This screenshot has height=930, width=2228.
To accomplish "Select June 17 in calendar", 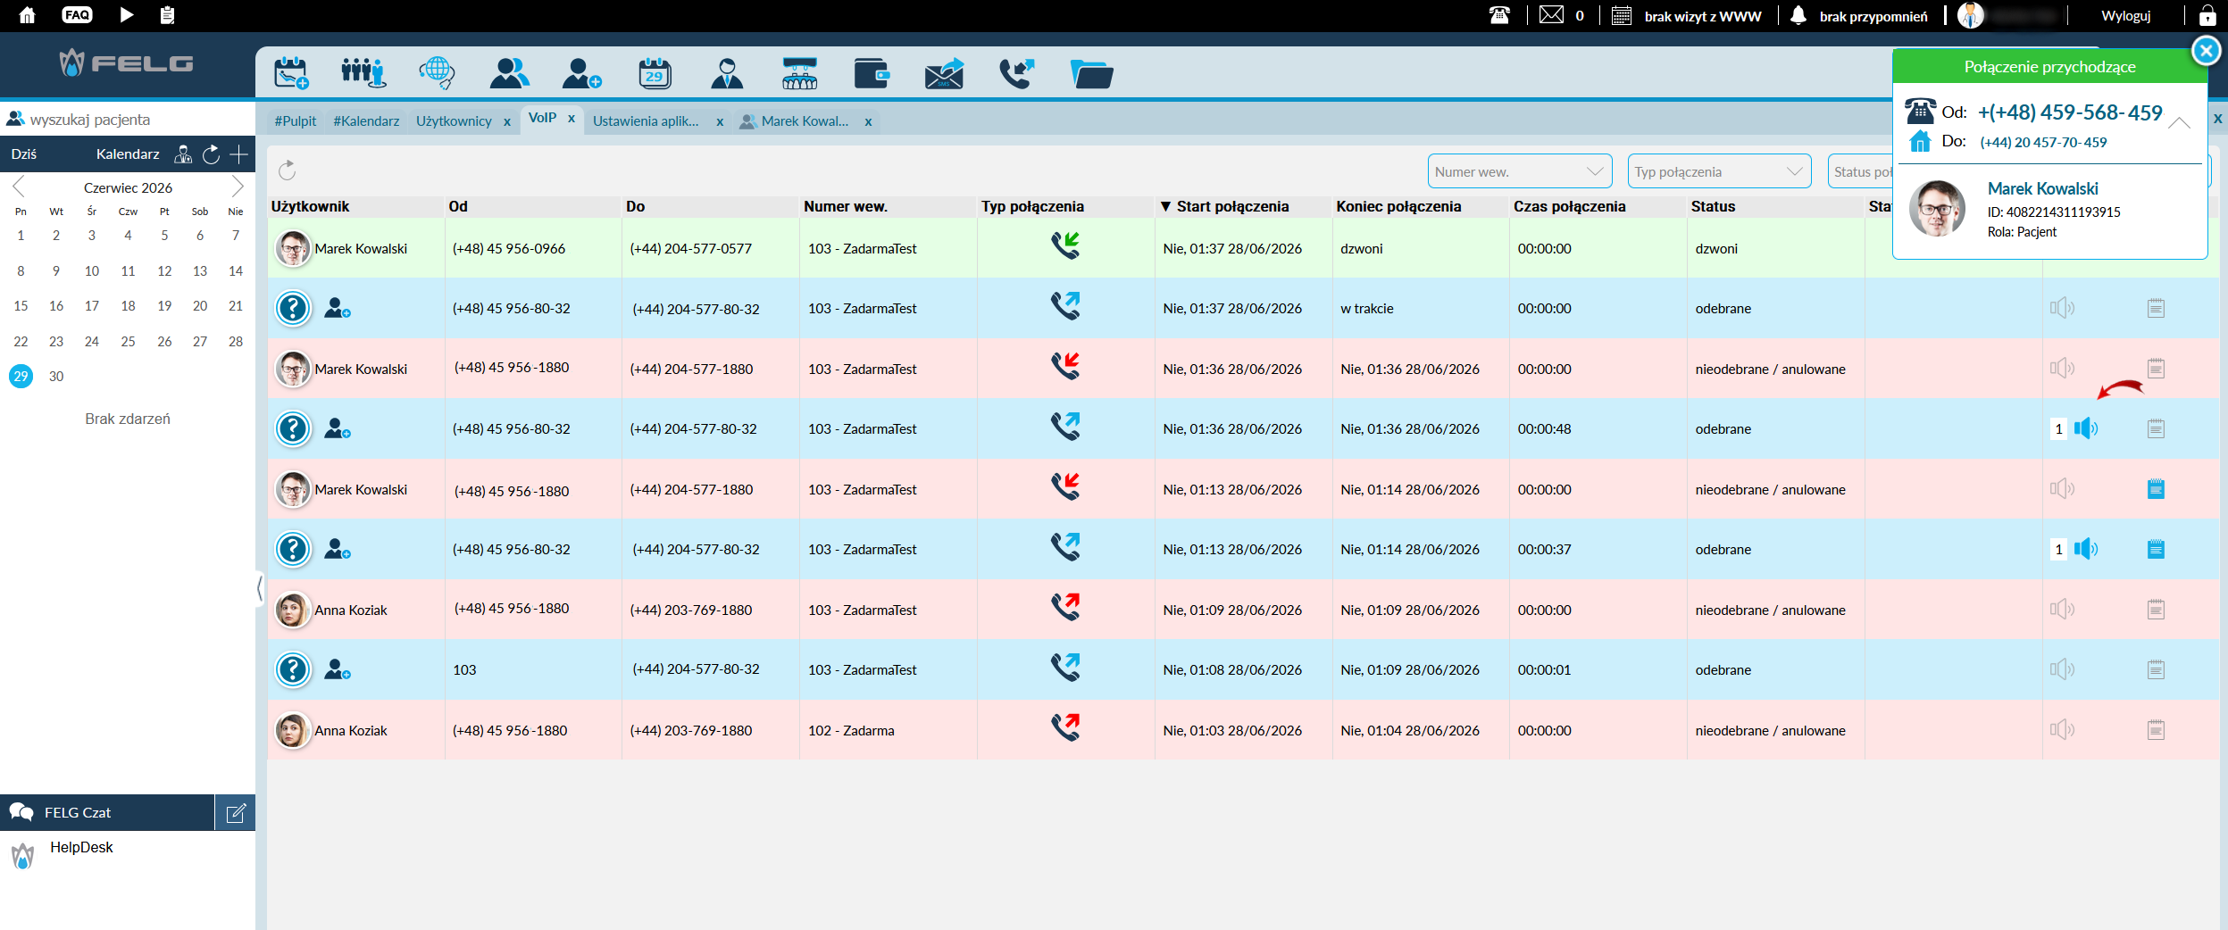I will [92, 306].
